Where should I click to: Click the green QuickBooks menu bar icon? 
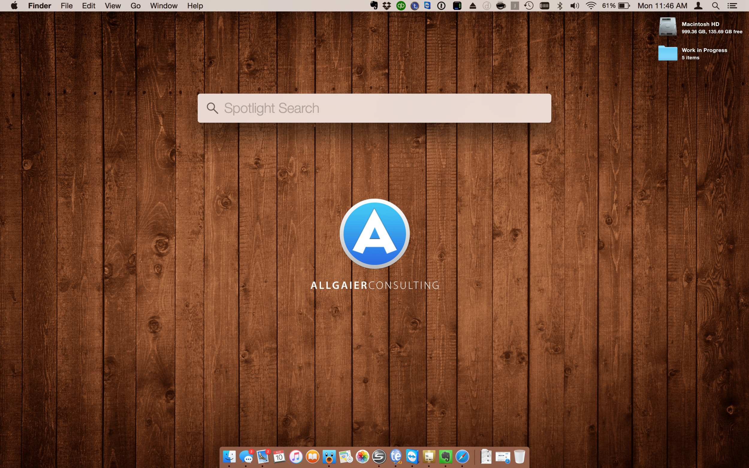tap(401, 6)
